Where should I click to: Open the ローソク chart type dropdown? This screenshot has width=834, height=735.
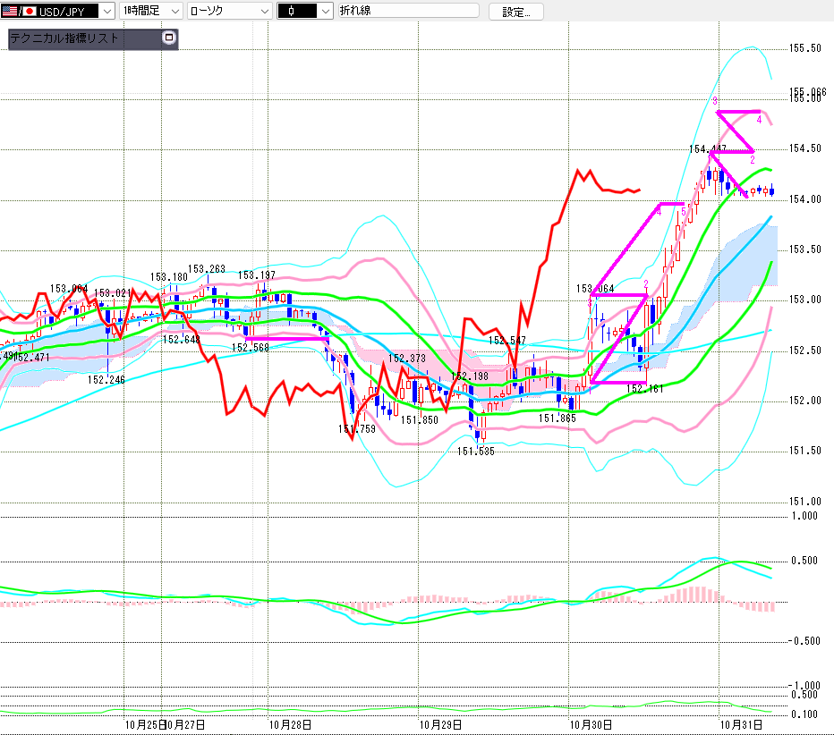pos(264,12)
